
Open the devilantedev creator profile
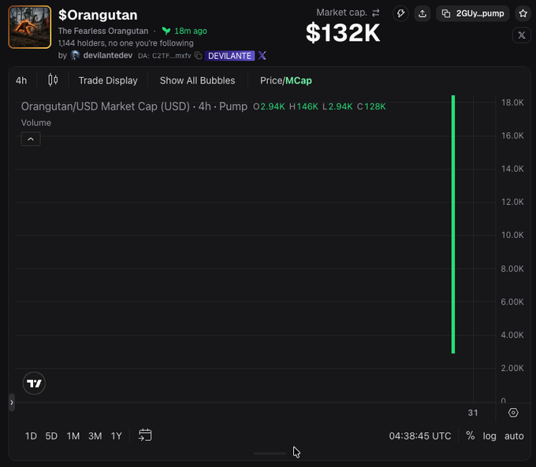point(108,55)
